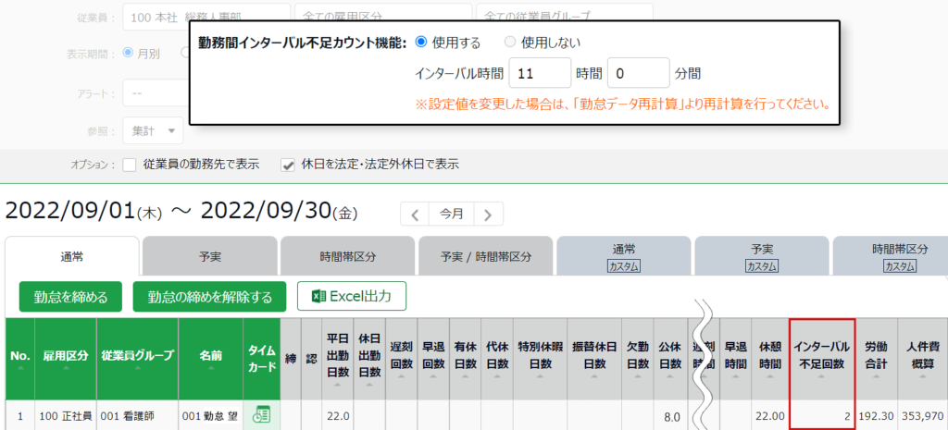Click 勤怠の締めを解除する button
Screen dimensions: 948x430
209,297
